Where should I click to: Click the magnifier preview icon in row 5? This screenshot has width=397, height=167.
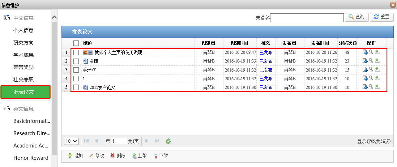(371, 87)
